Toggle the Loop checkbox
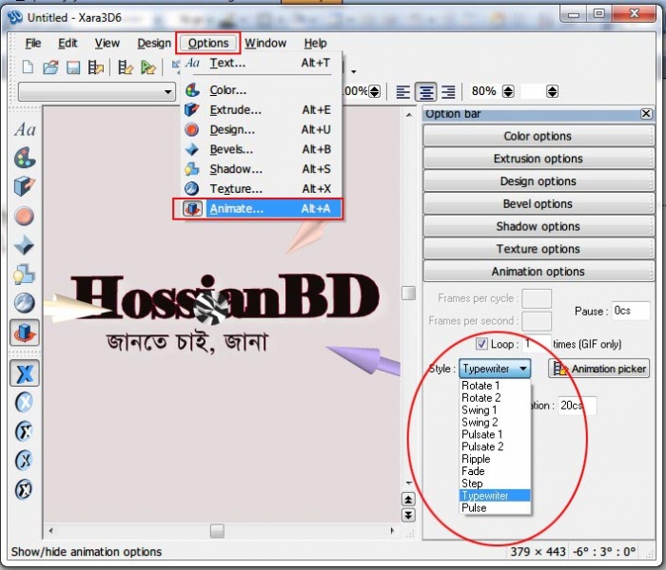666x570 pixels. [x=481, y=344]
